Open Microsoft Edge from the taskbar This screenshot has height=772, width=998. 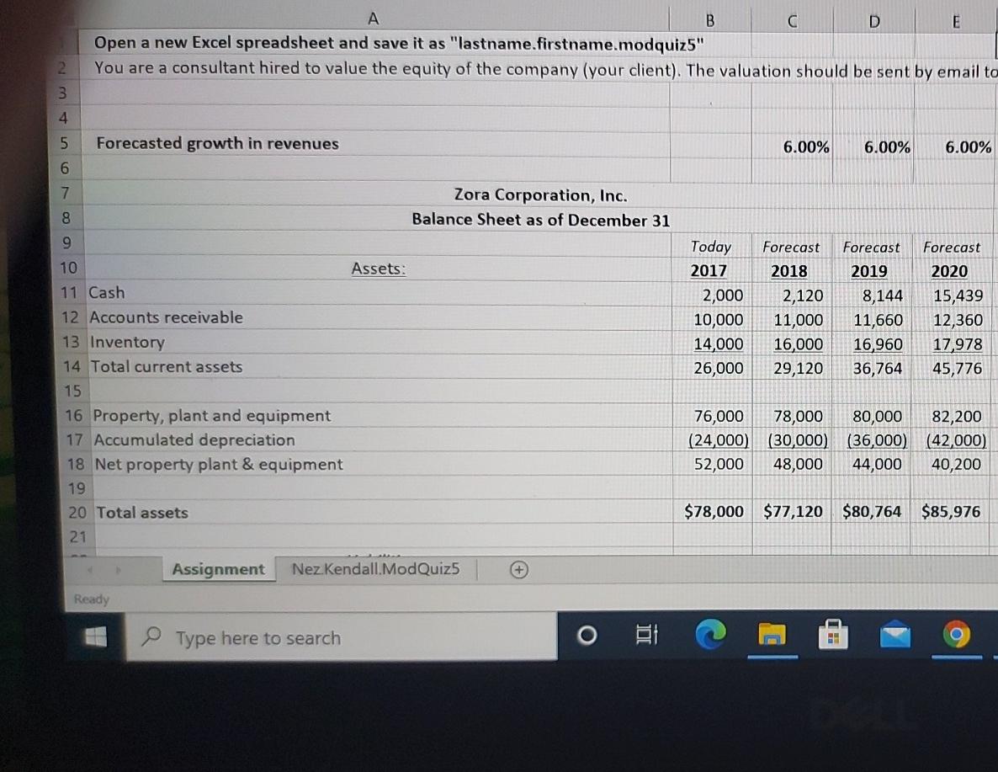tap(710, 635)
